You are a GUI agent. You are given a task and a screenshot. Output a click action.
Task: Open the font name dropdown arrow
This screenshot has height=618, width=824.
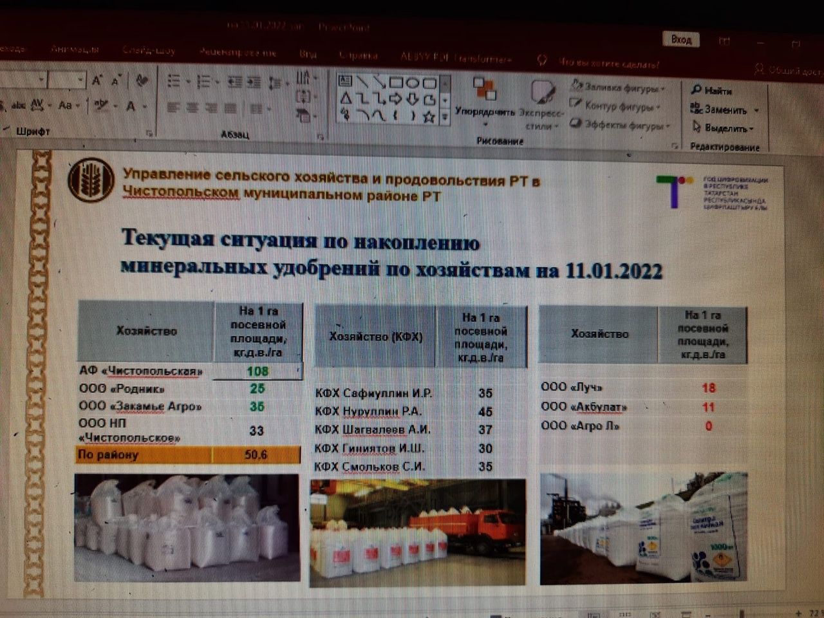42,80
